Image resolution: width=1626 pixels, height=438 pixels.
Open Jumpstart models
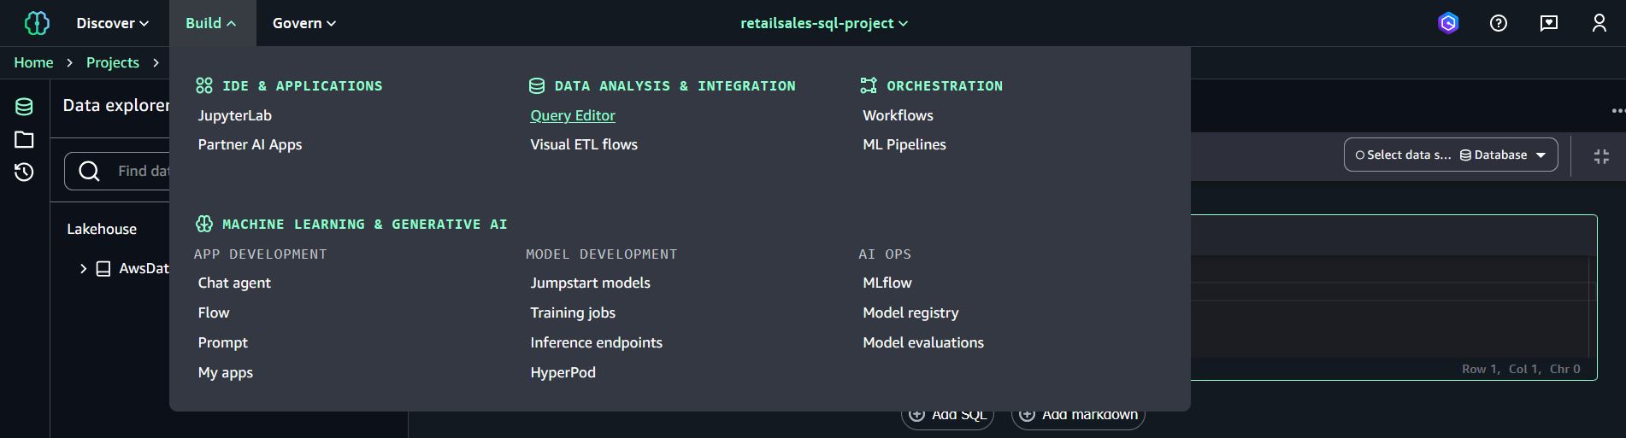(590, 283)
